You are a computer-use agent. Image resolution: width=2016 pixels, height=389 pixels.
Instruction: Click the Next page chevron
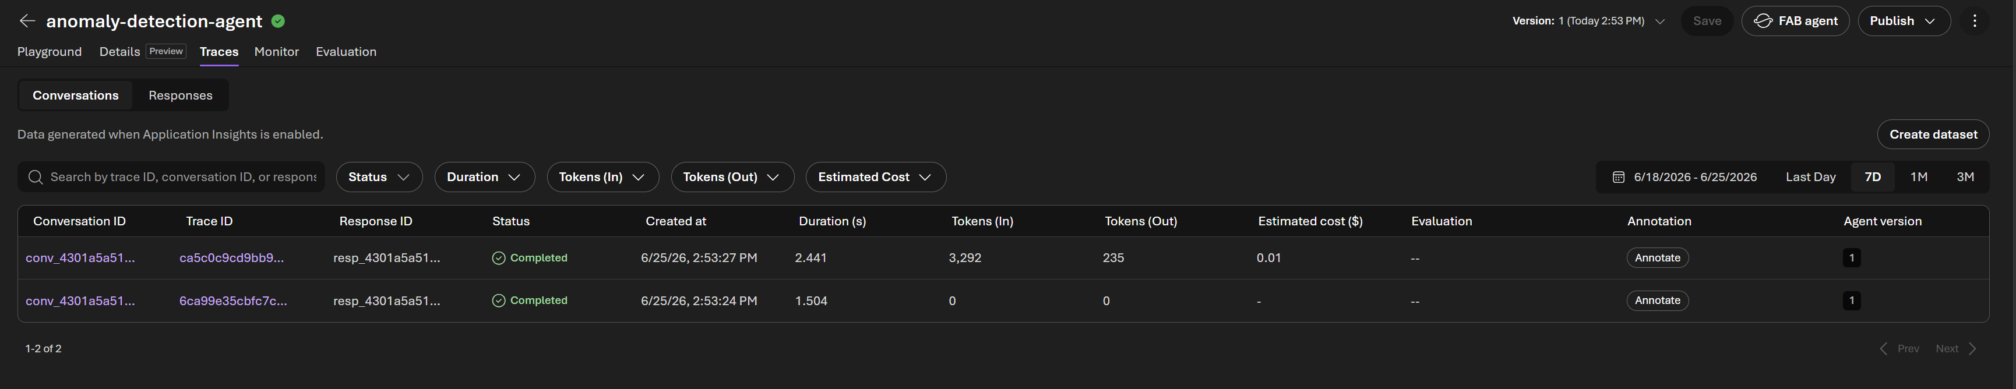[1972, 349]
